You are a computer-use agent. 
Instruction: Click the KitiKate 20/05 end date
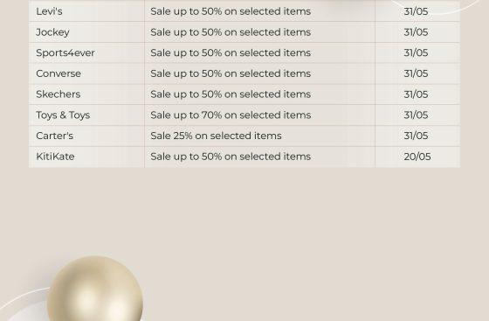tap(417, 157)
